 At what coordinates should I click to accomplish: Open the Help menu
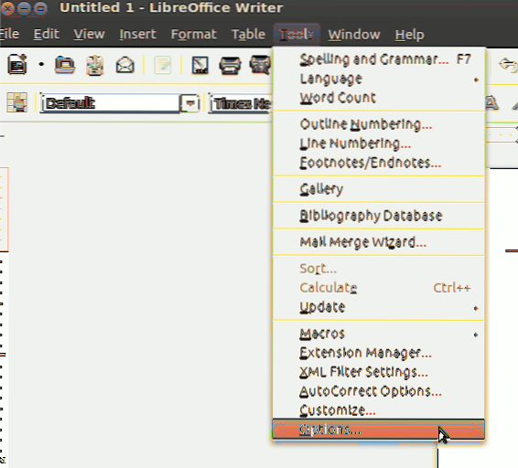tap(409, 34)
